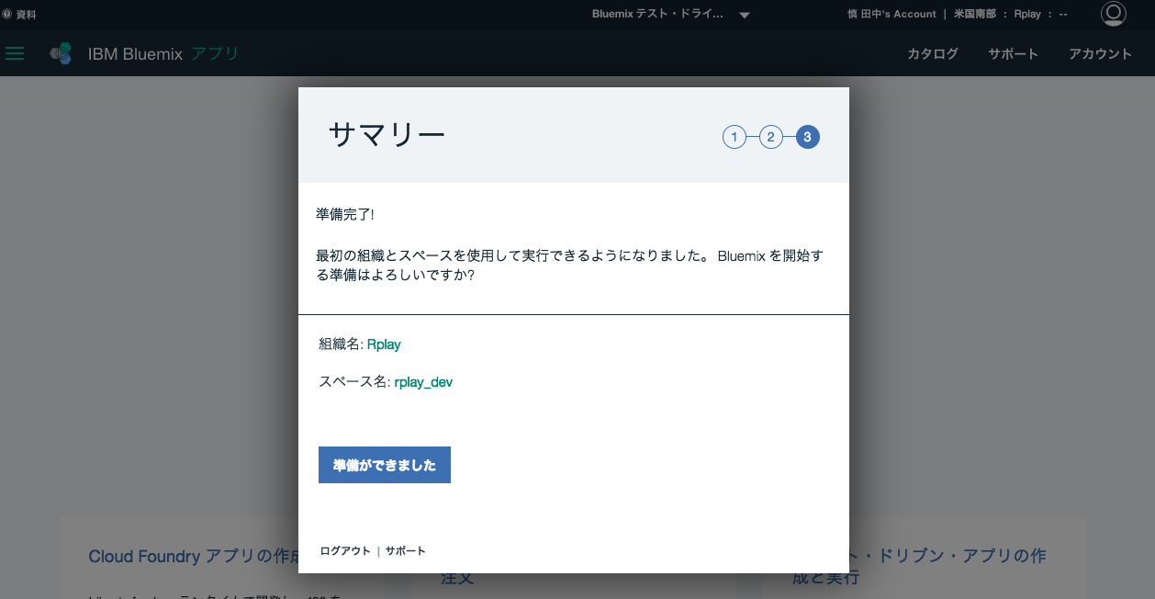Select the highlighted step 3 circle
Screen dimensions: 1155x599
807,137
